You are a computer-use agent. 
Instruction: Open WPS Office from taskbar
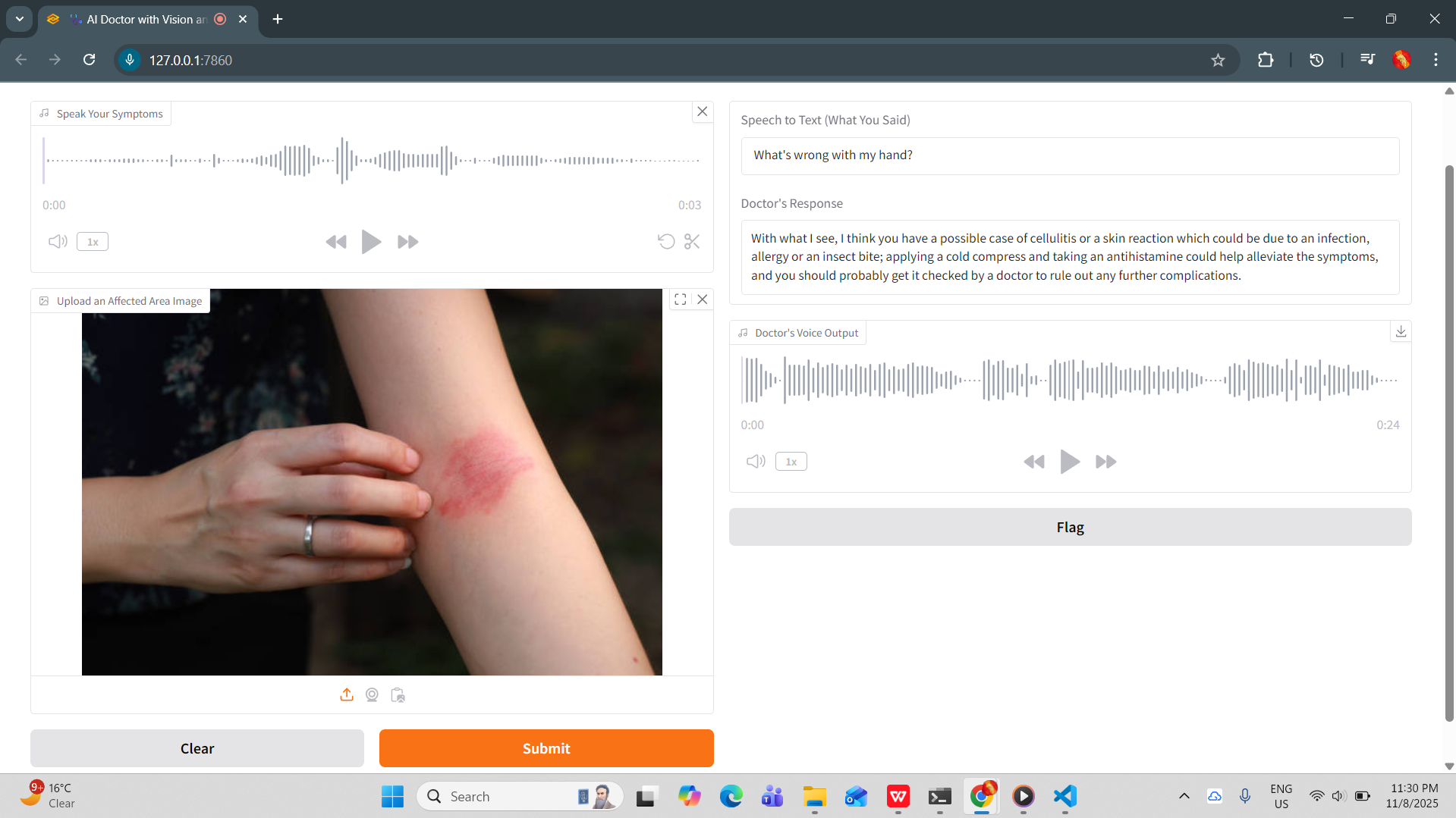pos(898,796)
